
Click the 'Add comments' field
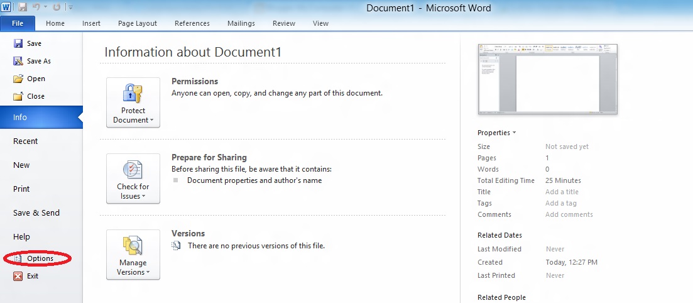(569, 214)
